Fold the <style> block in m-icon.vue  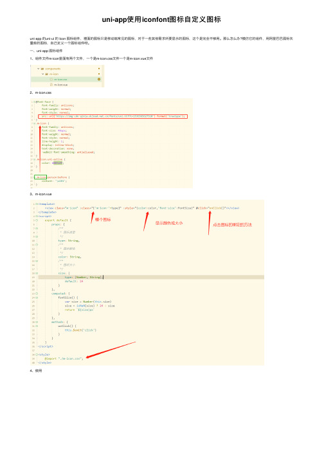tap(37, 355)
